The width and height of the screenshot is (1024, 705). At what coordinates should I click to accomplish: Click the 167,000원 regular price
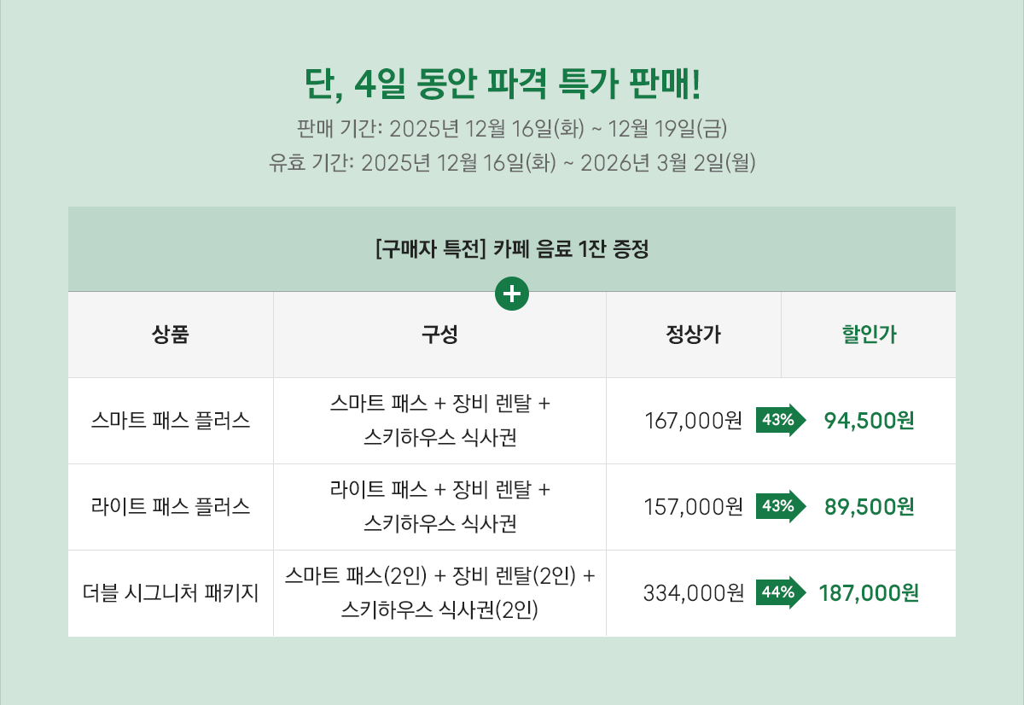tap(694, 421)
